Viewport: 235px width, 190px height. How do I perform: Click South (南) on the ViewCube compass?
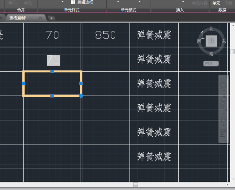coord(211,54)
